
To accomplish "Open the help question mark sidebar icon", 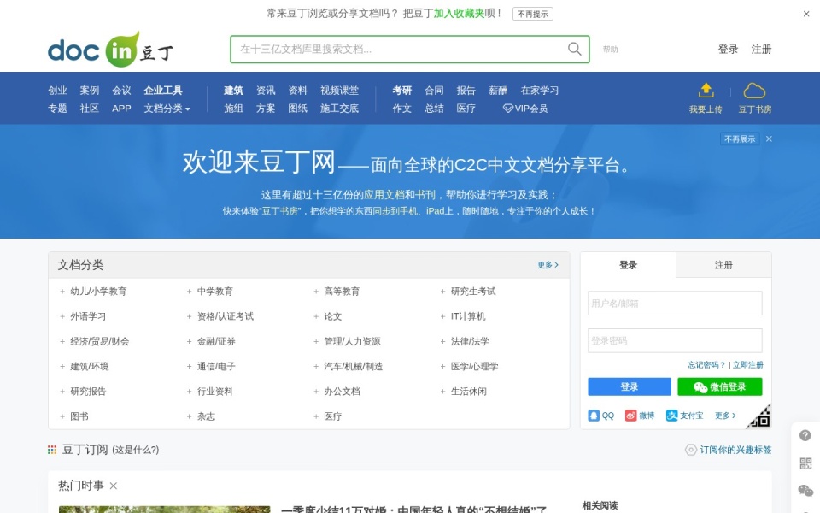I will click(x=805, y=435).
